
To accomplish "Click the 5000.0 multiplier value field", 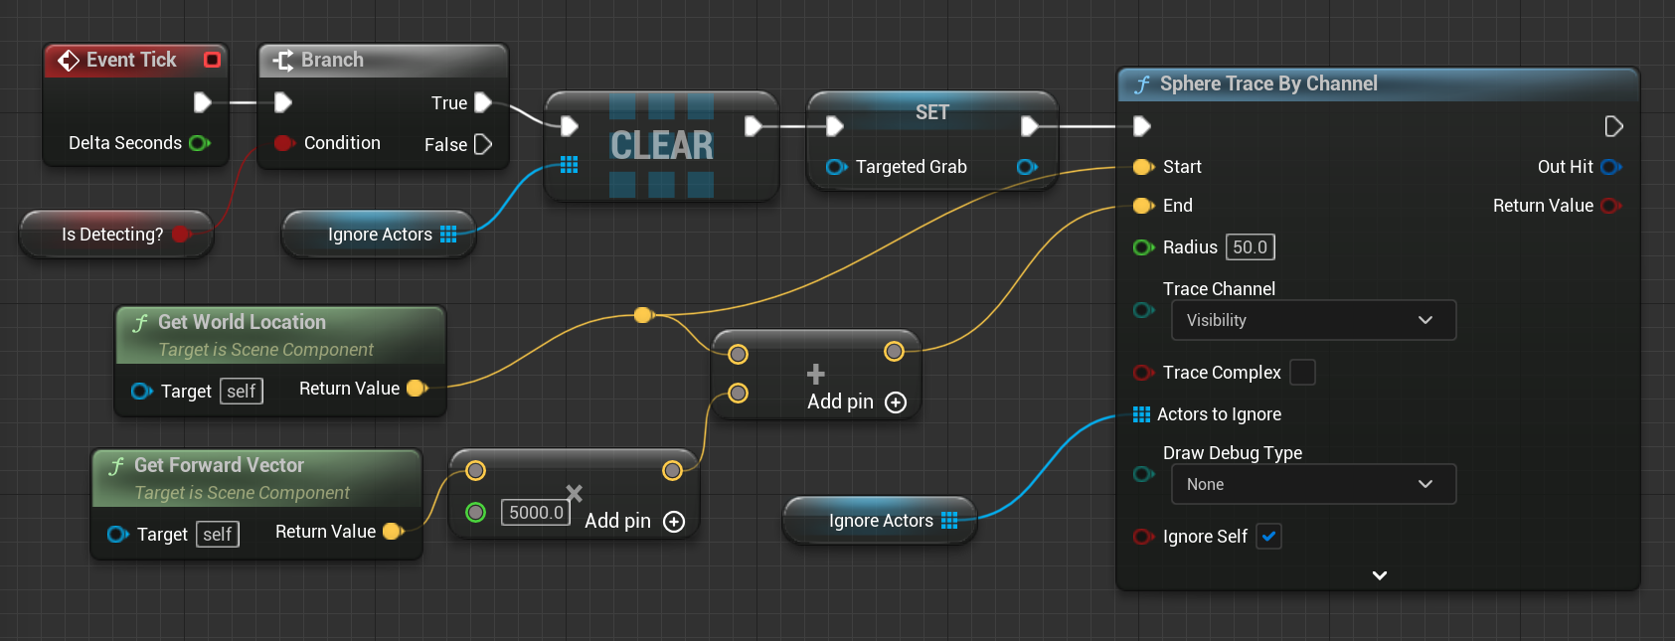I will pyautogui.click(x=536, y=512).
